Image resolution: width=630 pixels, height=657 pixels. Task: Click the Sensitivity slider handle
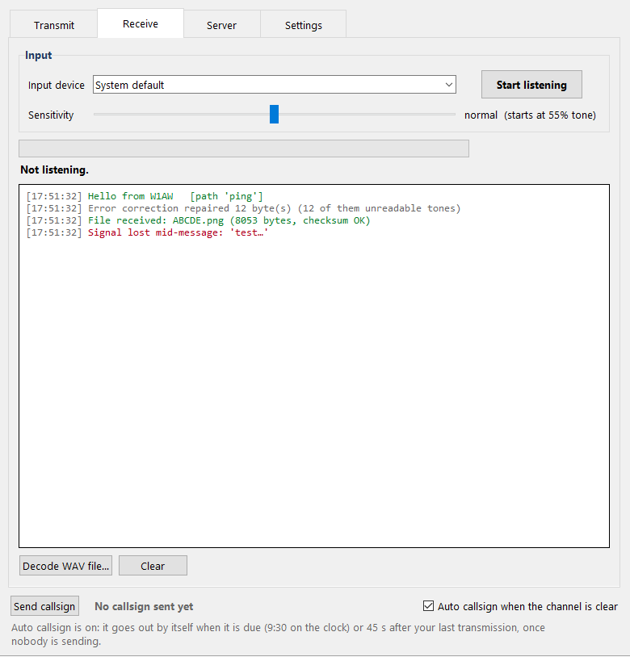pyautogui.click(x=274, y=115)
